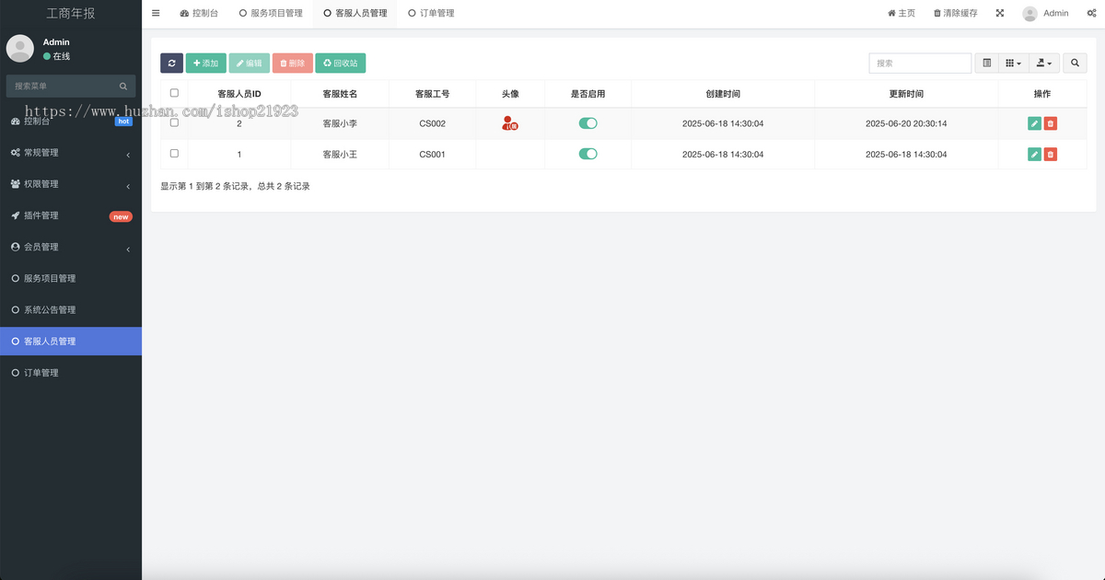Select the header checkbox for all rows
1105x580 pixels.
point(174,93)
